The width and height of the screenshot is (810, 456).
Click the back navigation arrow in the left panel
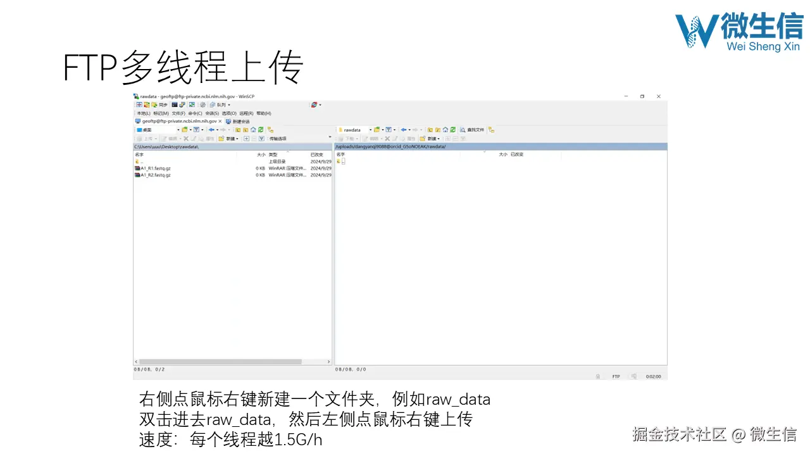[x=212, y=129]
